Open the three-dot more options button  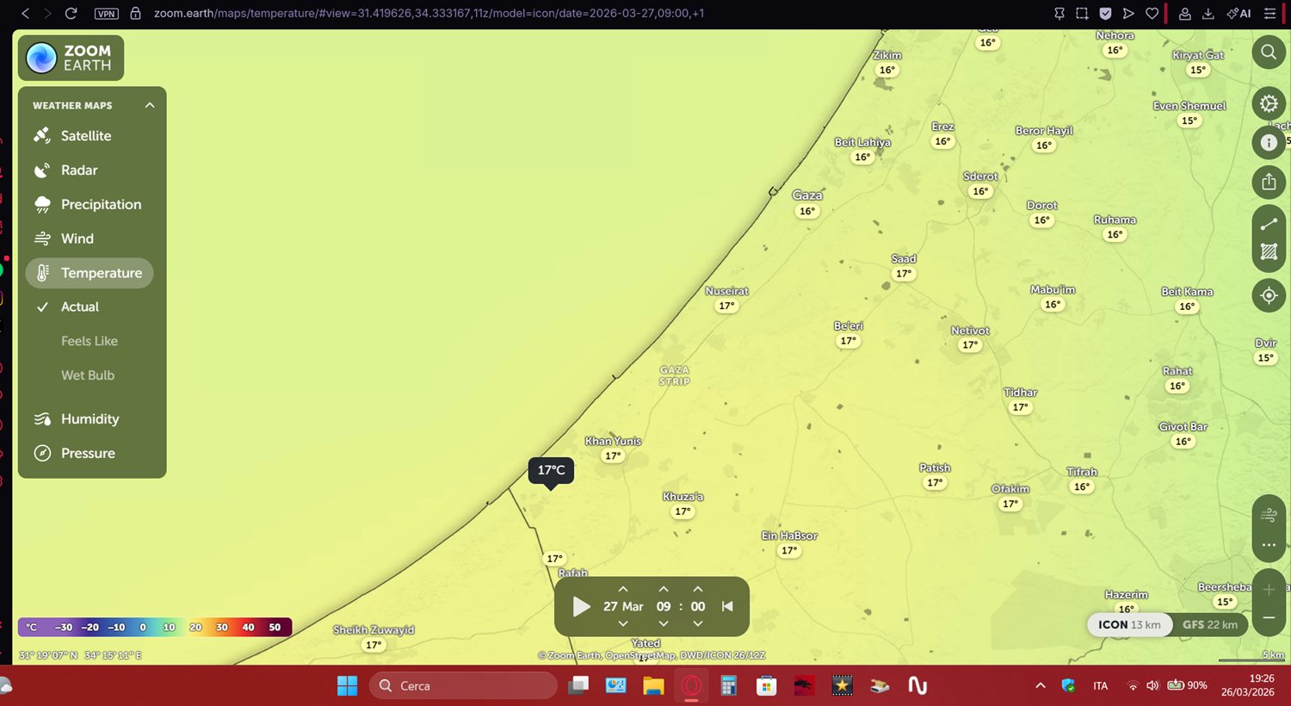[x=1269, y=545]
